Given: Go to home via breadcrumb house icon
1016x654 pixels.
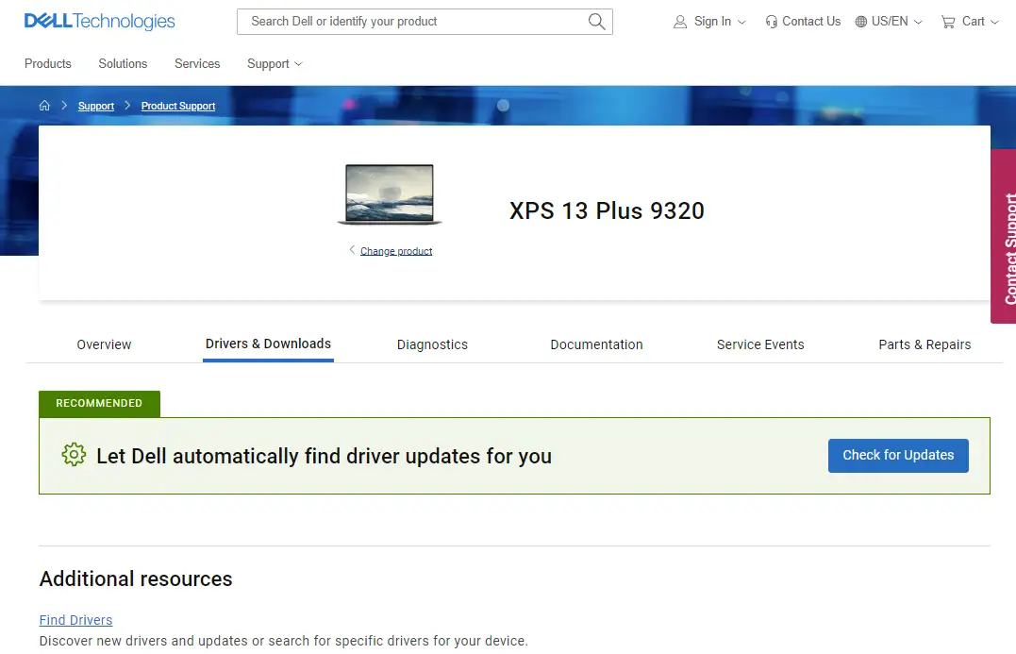Looking at the screenshot, I should pos(44,106).
